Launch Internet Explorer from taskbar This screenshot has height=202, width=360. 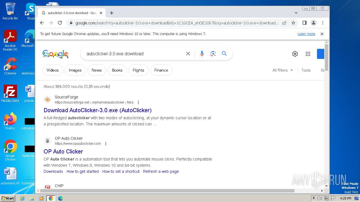(22, 198)
